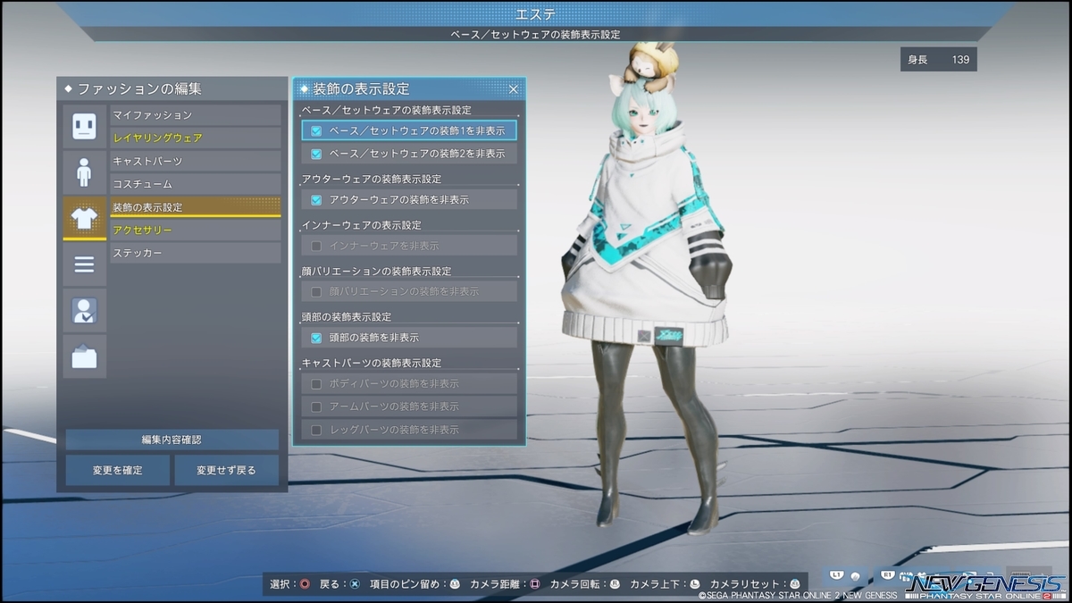Toggle アウターウェアの装飾を非表示 checkbox
The width and height of the screenshot is (1072, 603).
pos(316,199)
